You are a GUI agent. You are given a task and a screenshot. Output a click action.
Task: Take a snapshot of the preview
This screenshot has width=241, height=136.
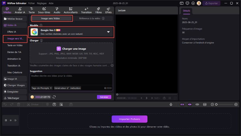pyautogui.click(x=164, y=98)
